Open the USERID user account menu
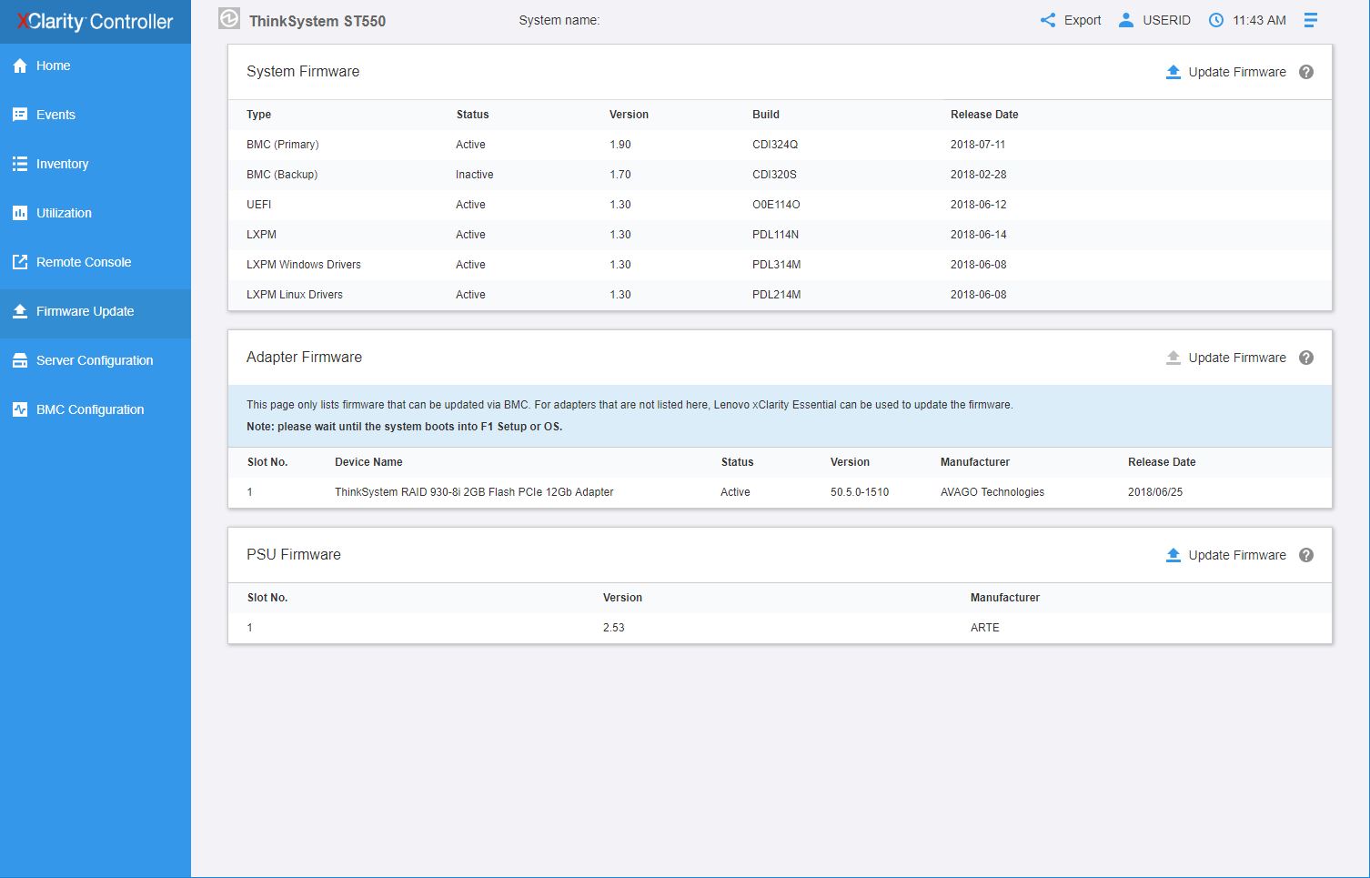Viewport: 1370px width, 878px height. pyautogui.click(x=1153, y=20)
